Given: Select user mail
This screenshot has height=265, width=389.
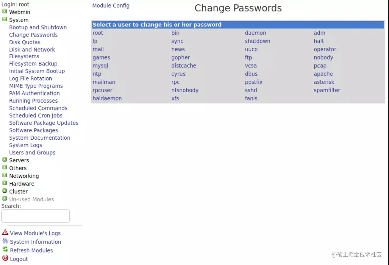Looking at the screenshot, I should (98, 49).
